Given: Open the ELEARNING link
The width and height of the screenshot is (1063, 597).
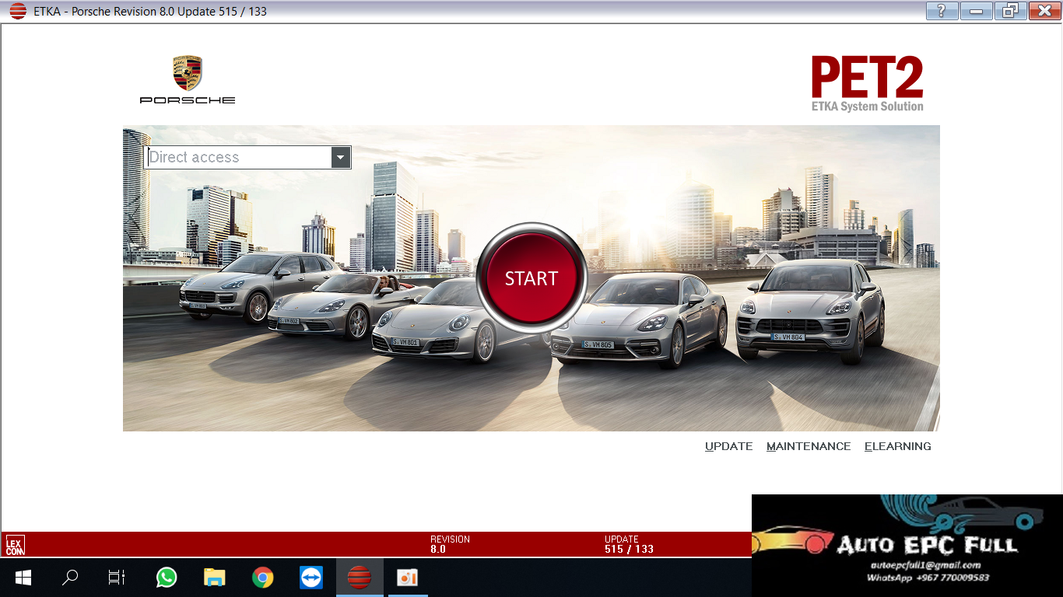Looking at the screenshot, I should tap(897, 446).
